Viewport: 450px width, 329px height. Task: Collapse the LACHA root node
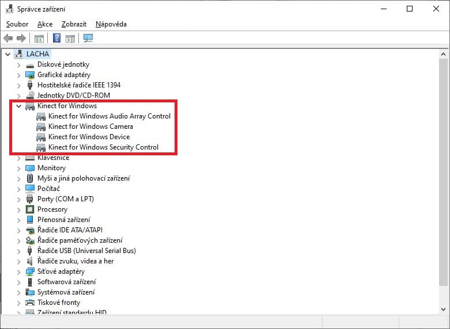[x=7, y=54]
